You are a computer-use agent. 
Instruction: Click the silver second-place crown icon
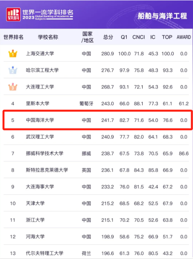pyautogui.click(x=13, y=70)
